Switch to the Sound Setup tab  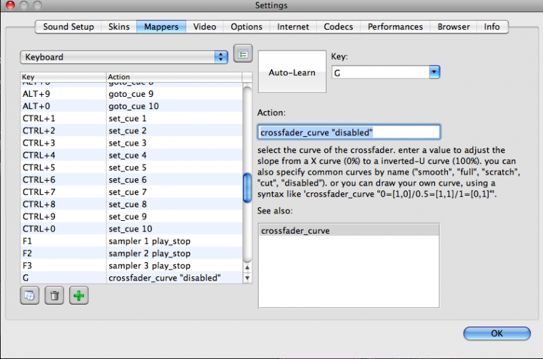69,27
